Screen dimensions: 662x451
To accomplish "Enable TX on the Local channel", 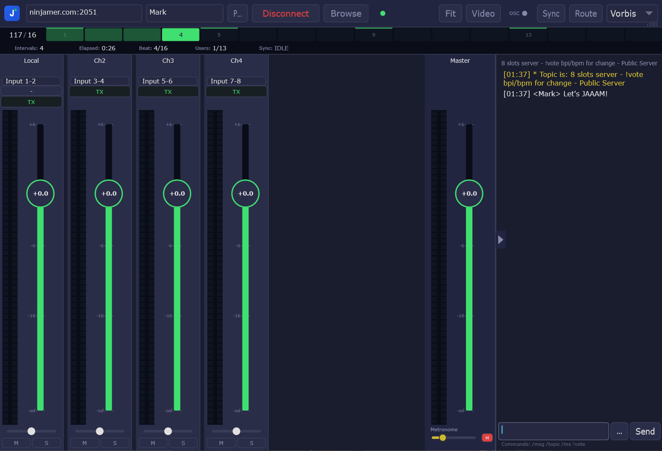I will click(31, 102).
